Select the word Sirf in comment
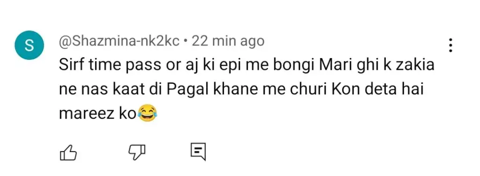The height and width of the screenshot is (176, 480). 69,66
